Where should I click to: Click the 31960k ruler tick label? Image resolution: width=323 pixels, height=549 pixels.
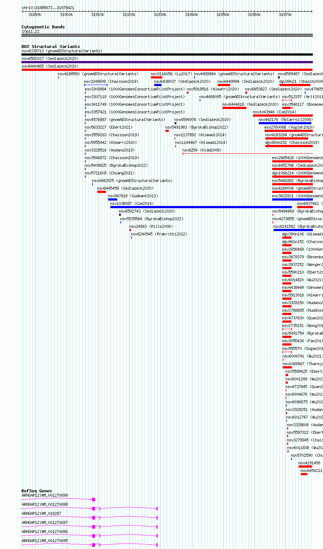[x=254, y=15]
